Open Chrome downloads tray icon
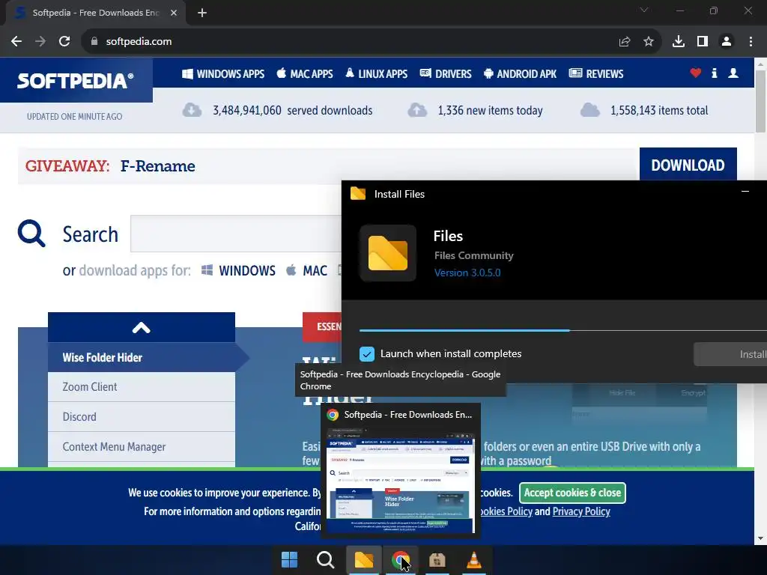Viewport: 767px width, 575px height. 679,42
